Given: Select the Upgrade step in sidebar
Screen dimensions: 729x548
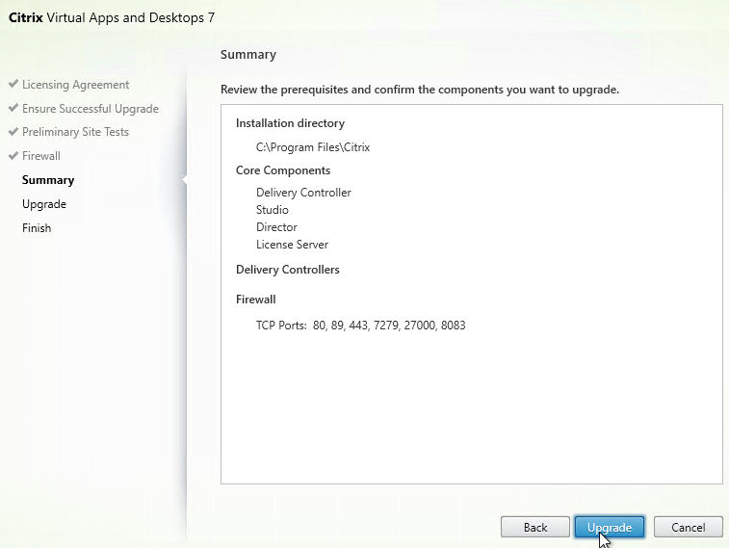Looking at the screenshot, I should 44,204.
